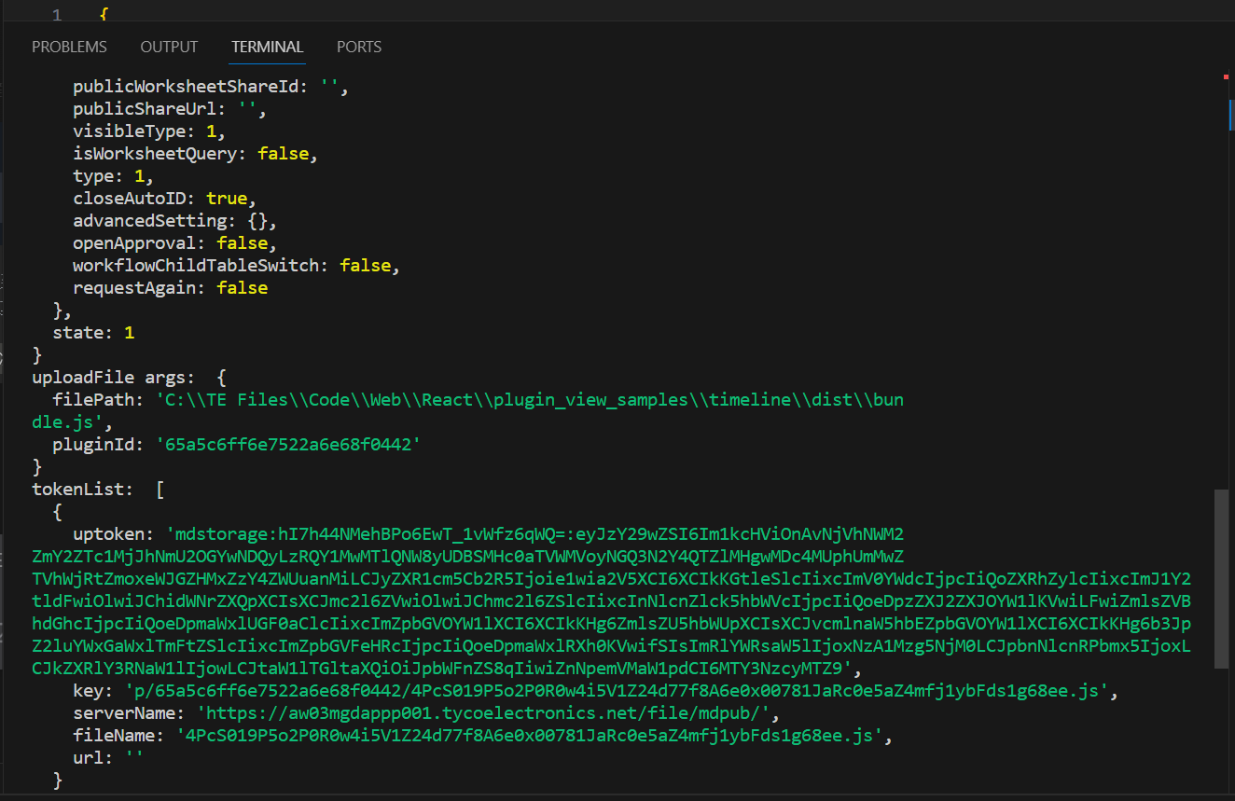Click the closeAutoID true value
The height and width of the screenshot is (801, 1235).
tap(227, 199)
